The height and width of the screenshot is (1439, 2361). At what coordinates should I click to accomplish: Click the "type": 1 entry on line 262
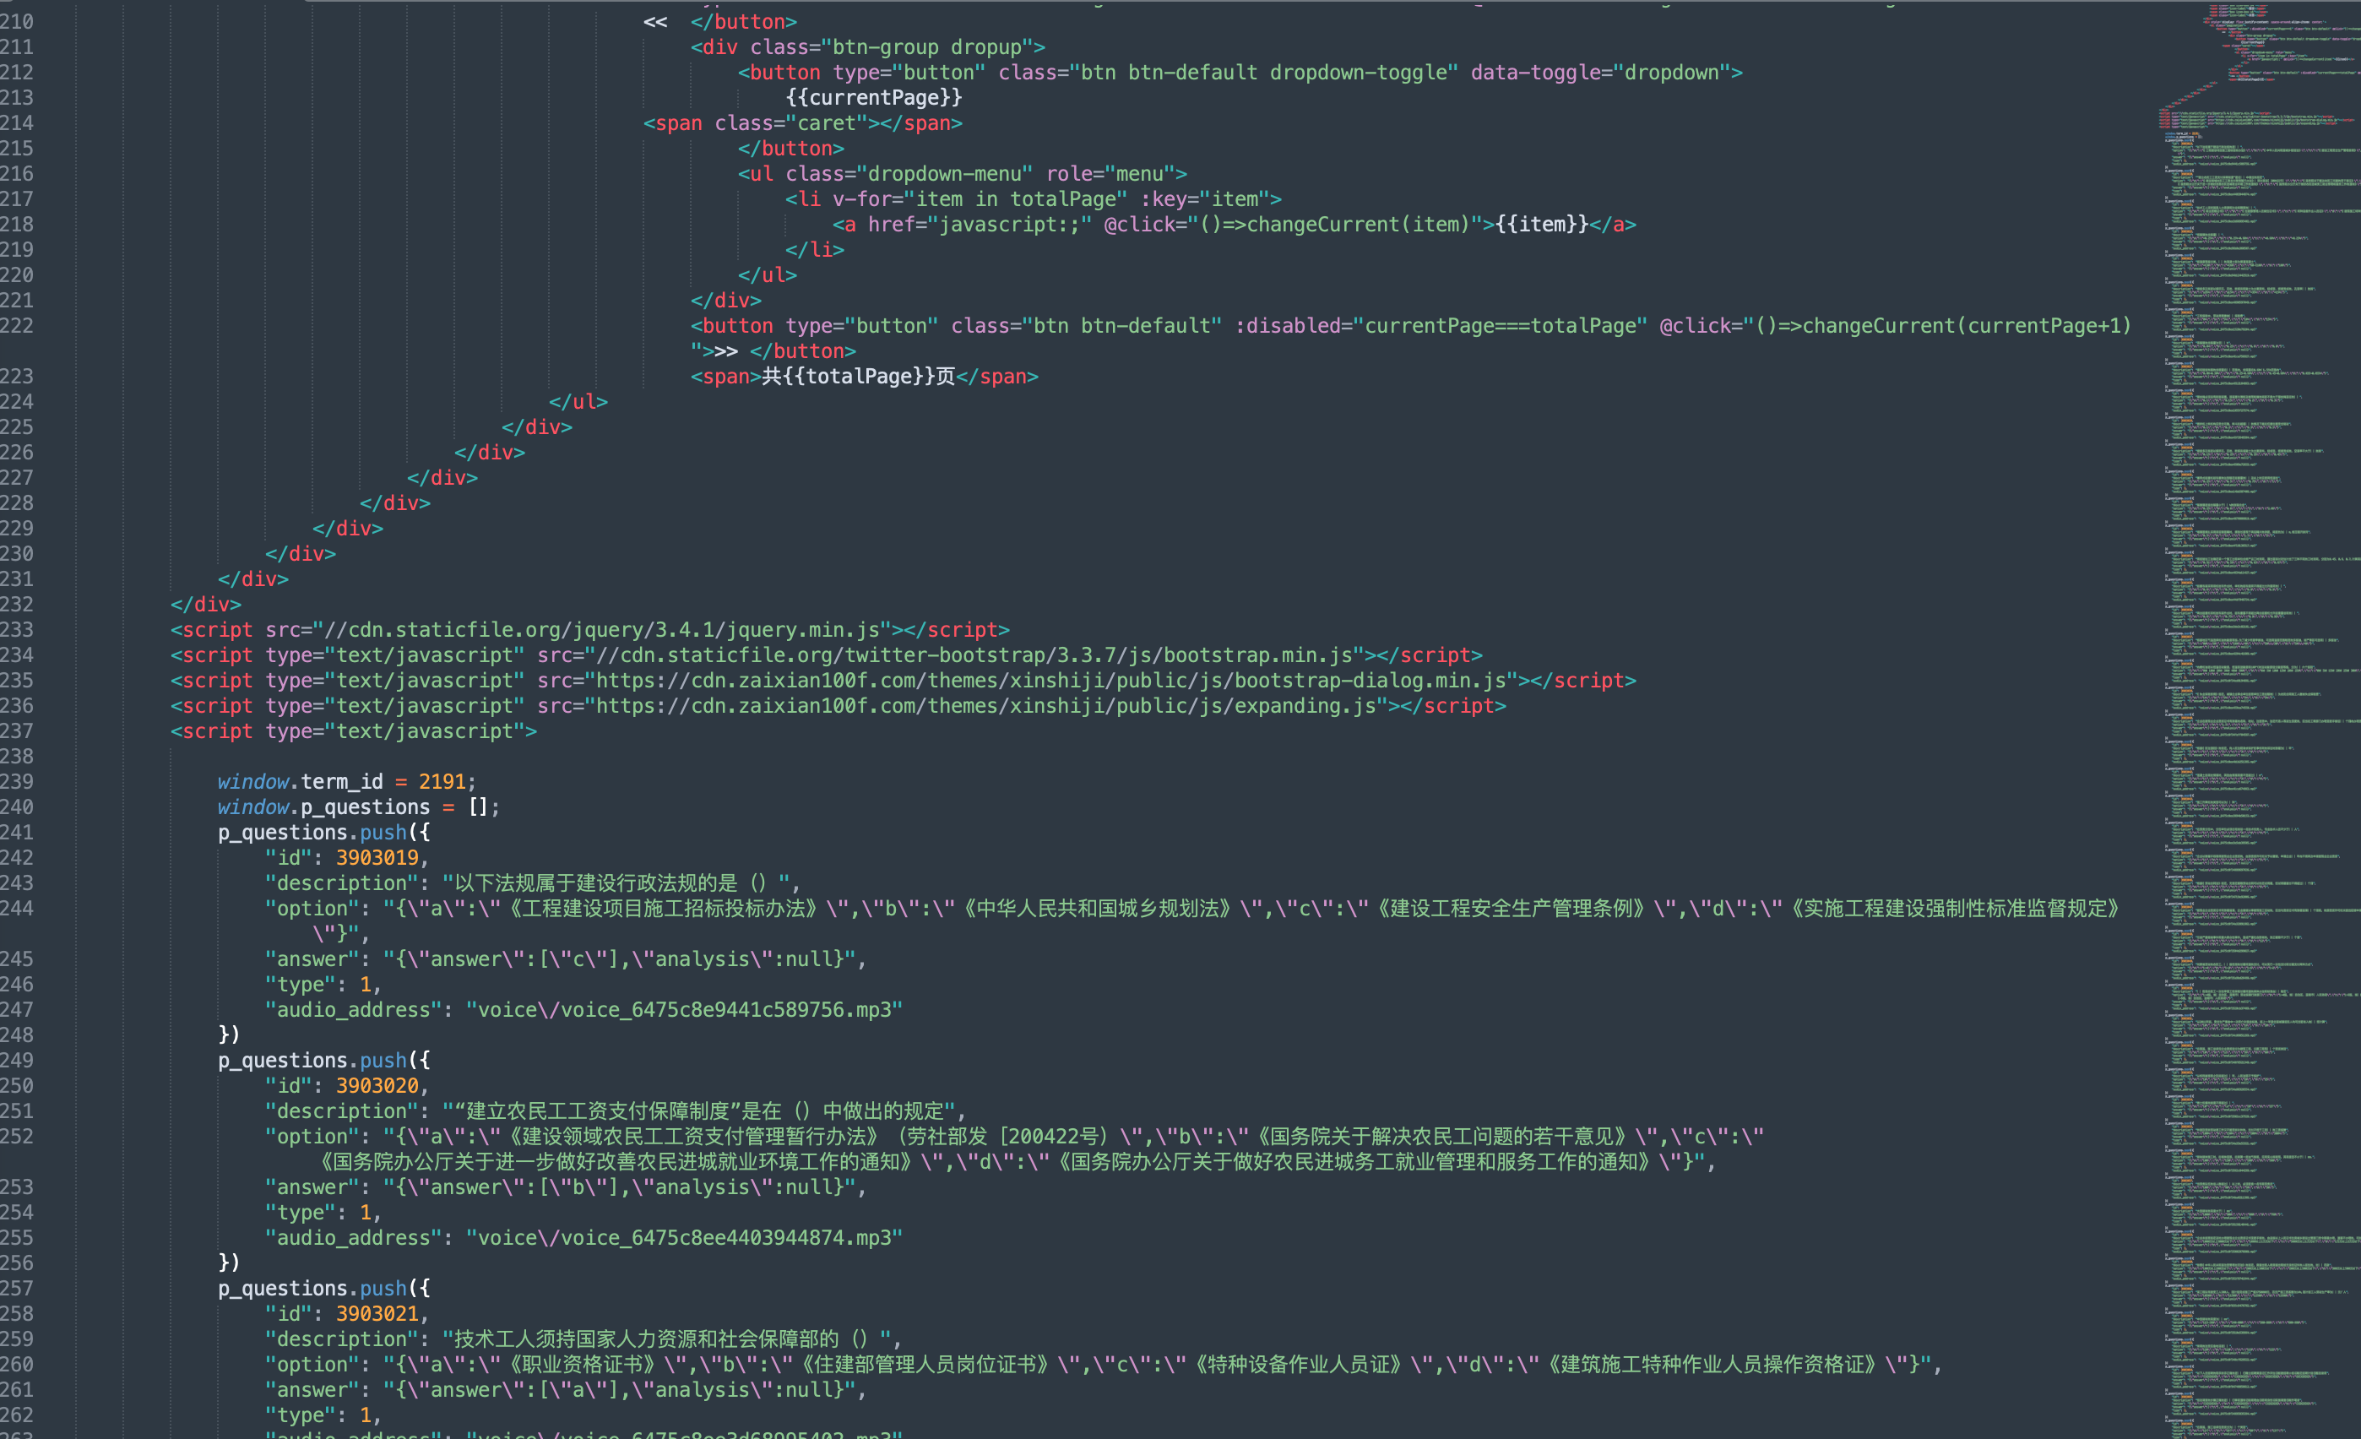click(323, 1415)
